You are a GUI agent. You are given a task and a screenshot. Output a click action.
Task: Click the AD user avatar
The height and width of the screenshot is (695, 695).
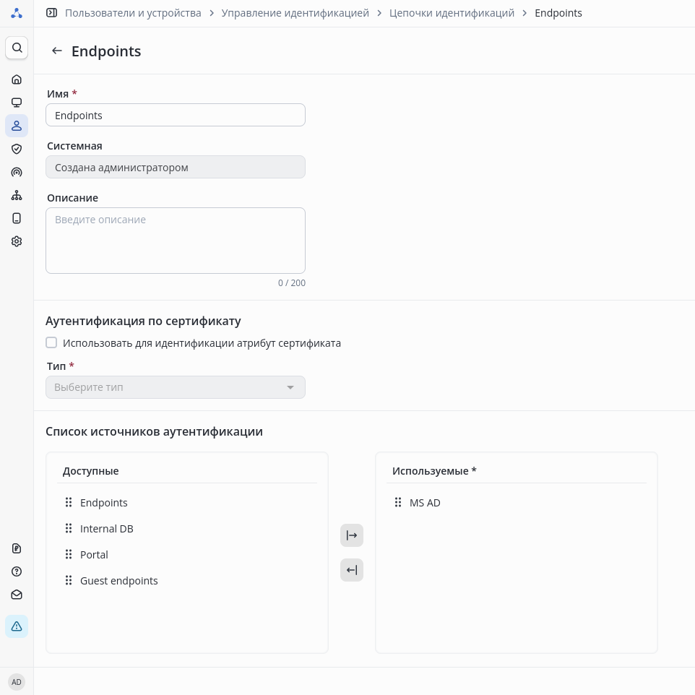pyautogui.click(x=17, y=682)
